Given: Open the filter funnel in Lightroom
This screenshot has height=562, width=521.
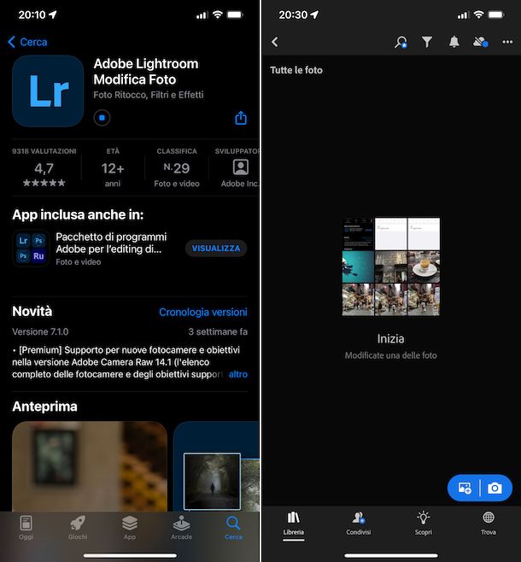Looking at the screenshot, I should click(x=427, y=42).
